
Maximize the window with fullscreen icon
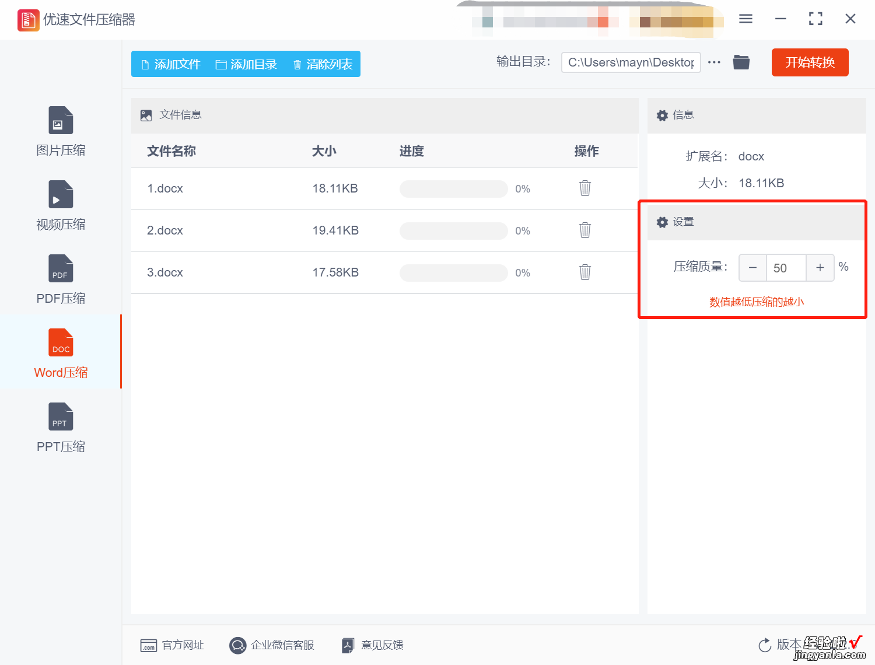tap(815, 19)
